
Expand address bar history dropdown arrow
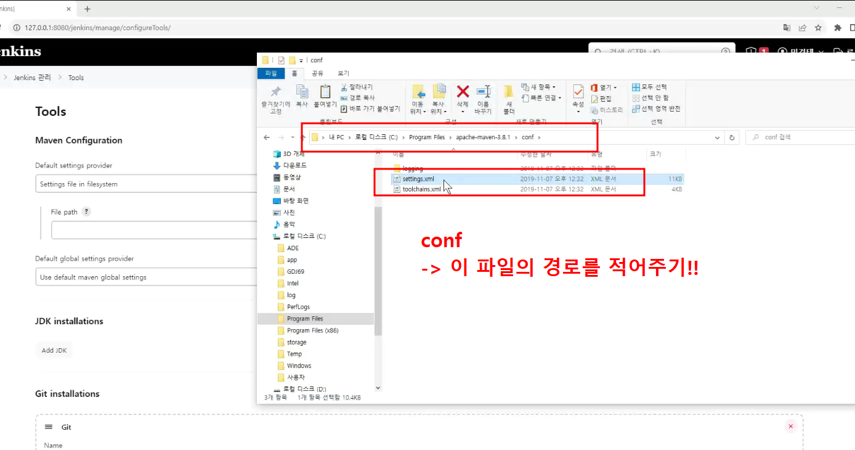[718, 137]
